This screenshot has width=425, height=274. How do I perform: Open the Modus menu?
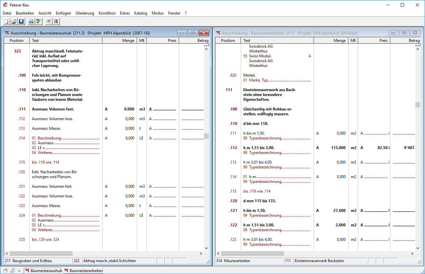pos(157,13)
